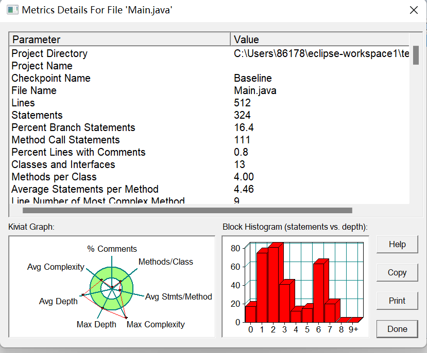The height and width of the screenshot is (353, 427).
Task: Select Percent Lines with Comments row
Action: point(210,152)
